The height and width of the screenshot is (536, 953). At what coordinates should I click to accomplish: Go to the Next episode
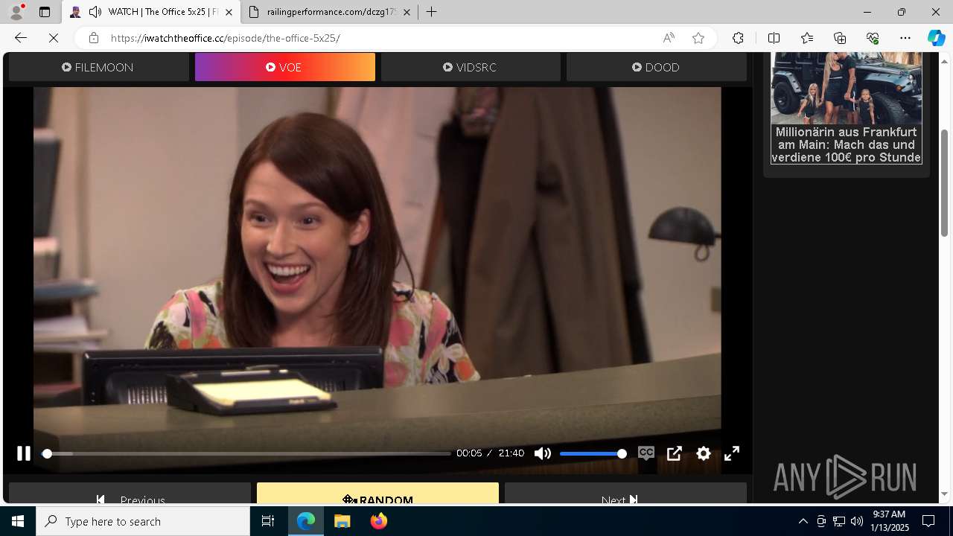click(625, 494)
